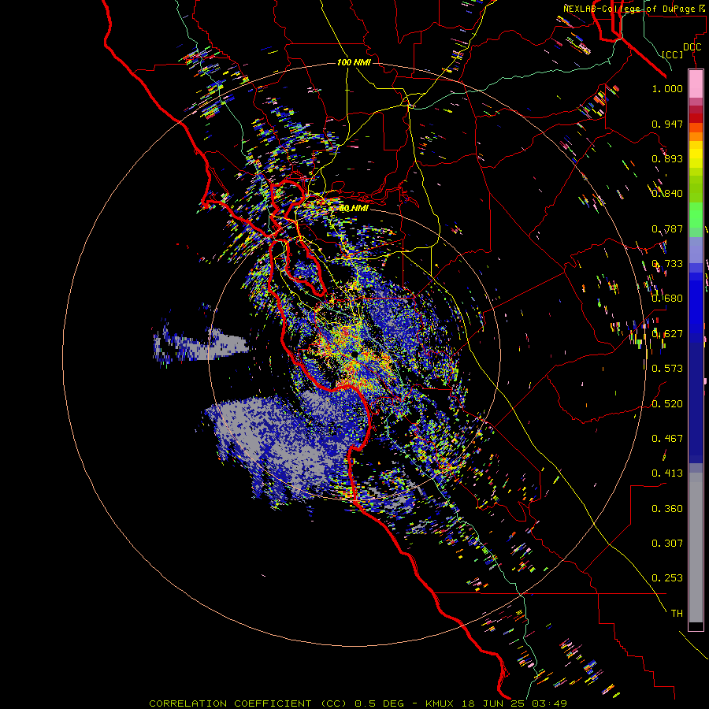Click the DCC label above the color scale
This screenshot has height=709, width=709.
(692, 47)
